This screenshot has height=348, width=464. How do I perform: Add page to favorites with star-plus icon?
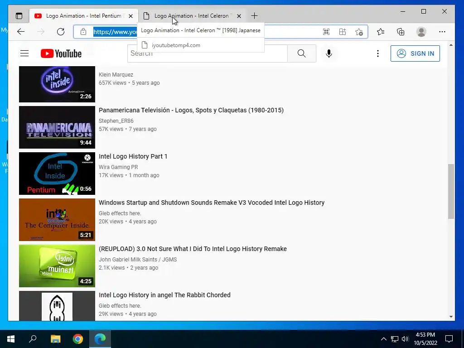(359, 32)
